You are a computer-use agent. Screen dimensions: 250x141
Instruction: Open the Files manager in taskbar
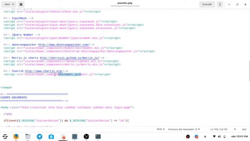coord(28,137)
